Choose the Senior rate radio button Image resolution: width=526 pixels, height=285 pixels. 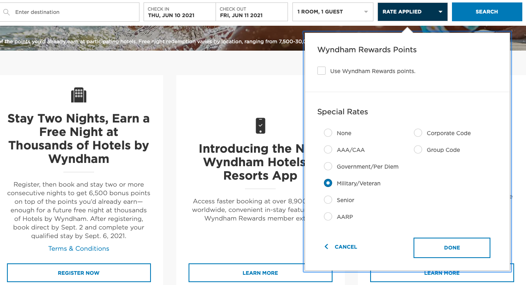[328, 200]
